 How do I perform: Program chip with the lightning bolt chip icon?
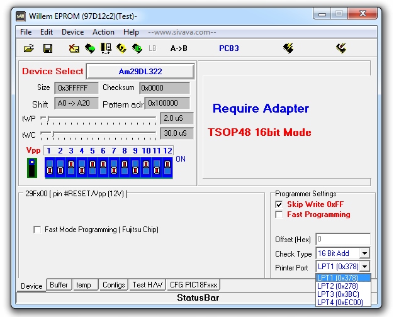click(x=288, y=48)
